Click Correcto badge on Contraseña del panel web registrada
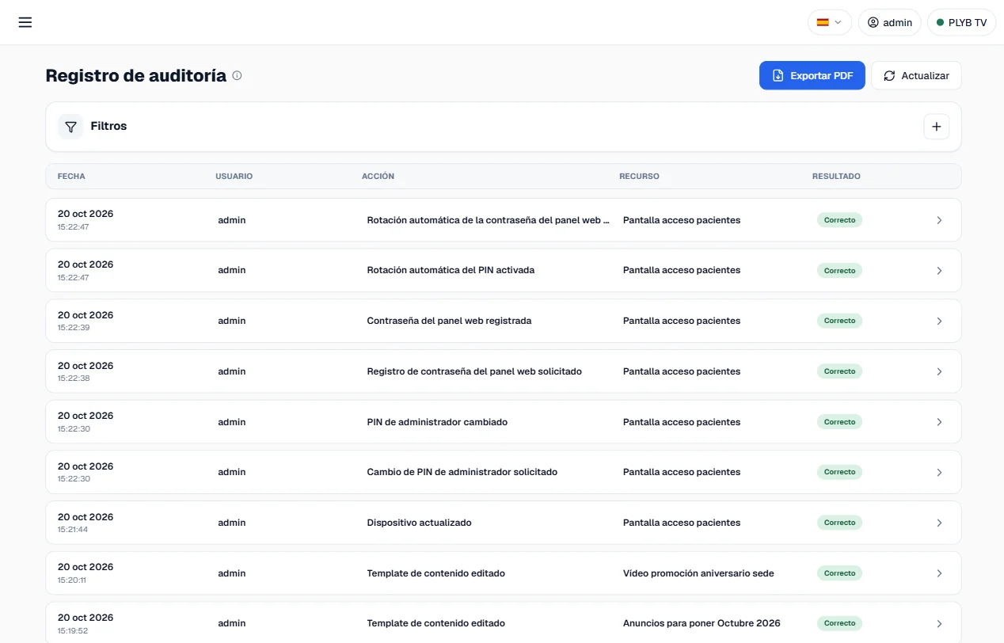 839,321
